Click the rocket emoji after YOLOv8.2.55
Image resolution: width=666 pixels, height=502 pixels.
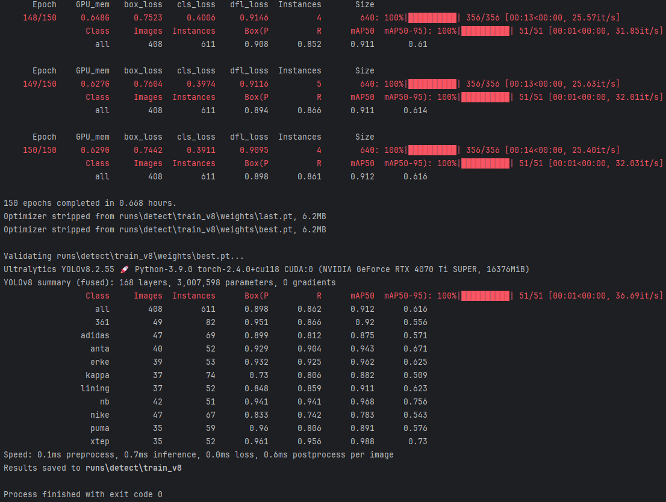point(125,269)
